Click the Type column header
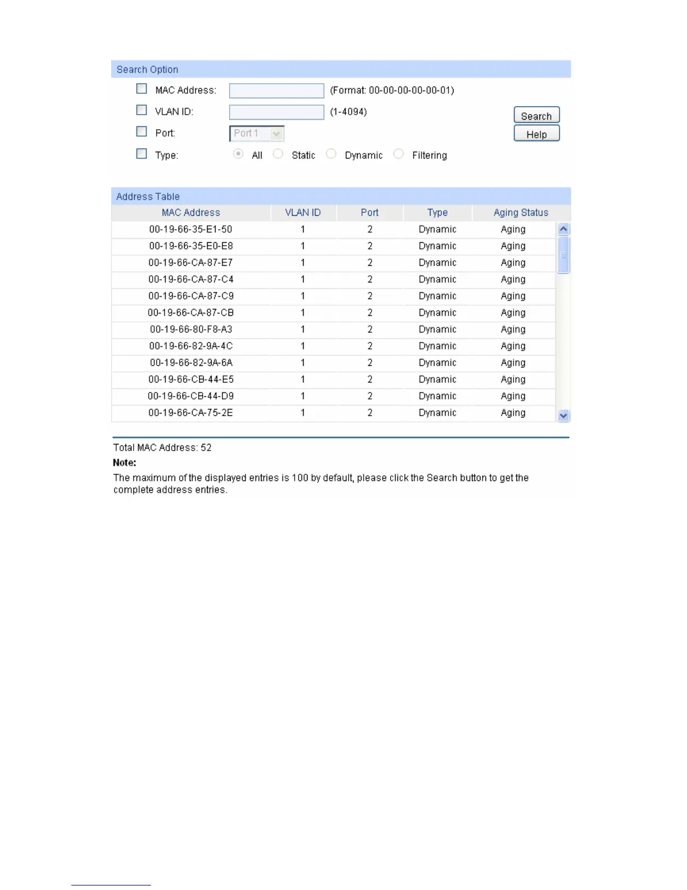Screen dimensions: 687x890 (437, 212)
